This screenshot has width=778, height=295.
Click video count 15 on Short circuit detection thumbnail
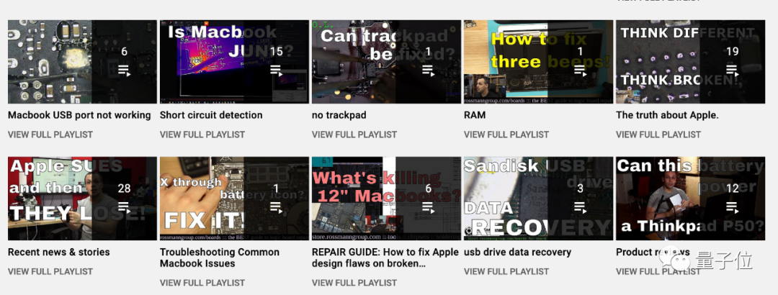[x=276, y=52]
